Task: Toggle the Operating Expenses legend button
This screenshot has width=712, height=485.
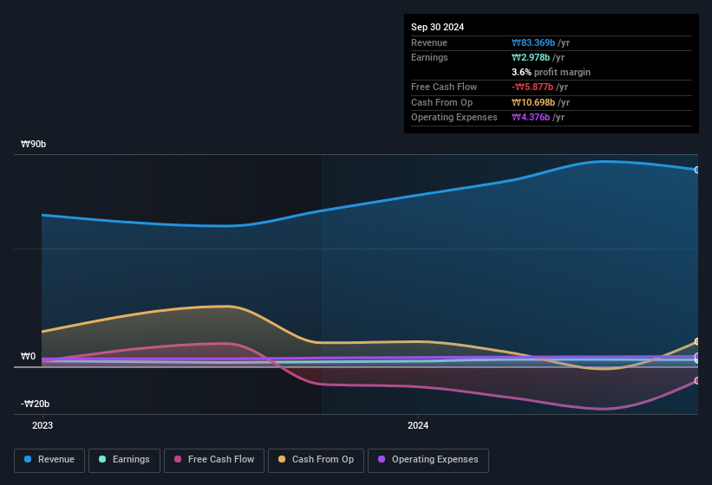Action: (428, 460)
